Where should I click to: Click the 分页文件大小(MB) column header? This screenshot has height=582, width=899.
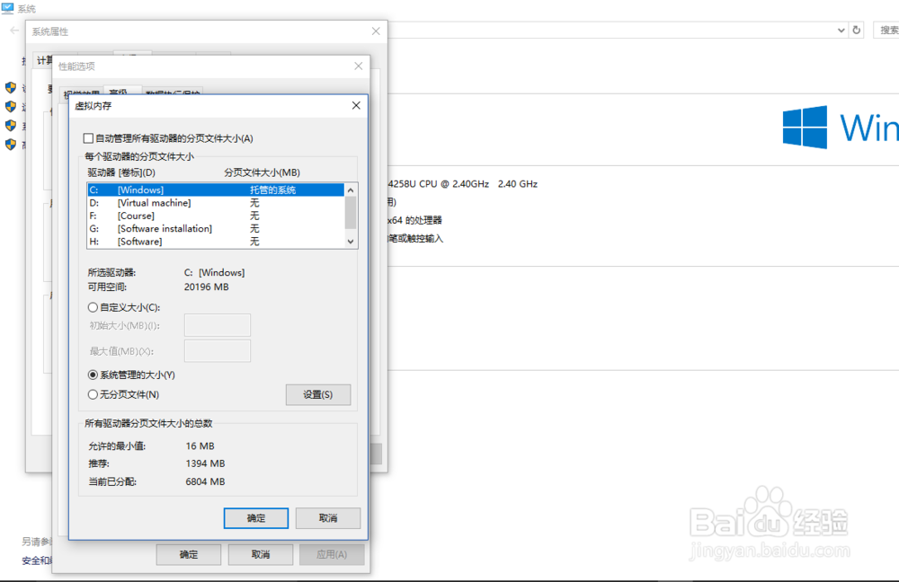262,172
